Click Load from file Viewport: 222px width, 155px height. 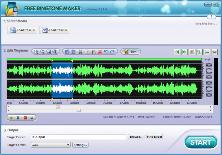pyautogui.click(x=54, y=30)
